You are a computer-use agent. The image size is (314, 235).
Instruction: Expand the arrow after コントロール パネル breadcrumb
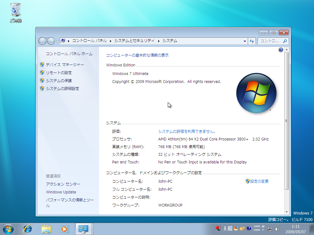click(x=110, y=41)
